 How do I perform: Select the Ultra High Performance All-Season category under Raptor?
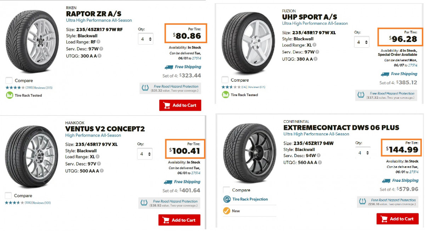pyautogui.click(x=98, y=20)
